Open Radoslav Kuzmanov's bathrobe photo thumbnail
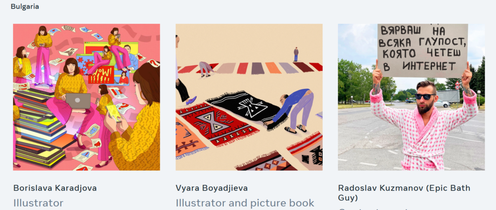 (x=411, y=97)
